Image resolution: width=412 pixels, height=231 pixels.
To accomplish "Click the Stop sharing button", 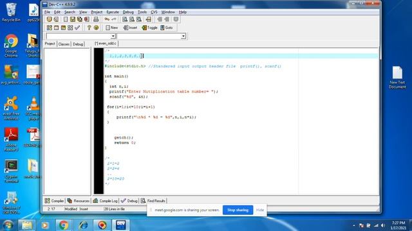I will (238, 210).
